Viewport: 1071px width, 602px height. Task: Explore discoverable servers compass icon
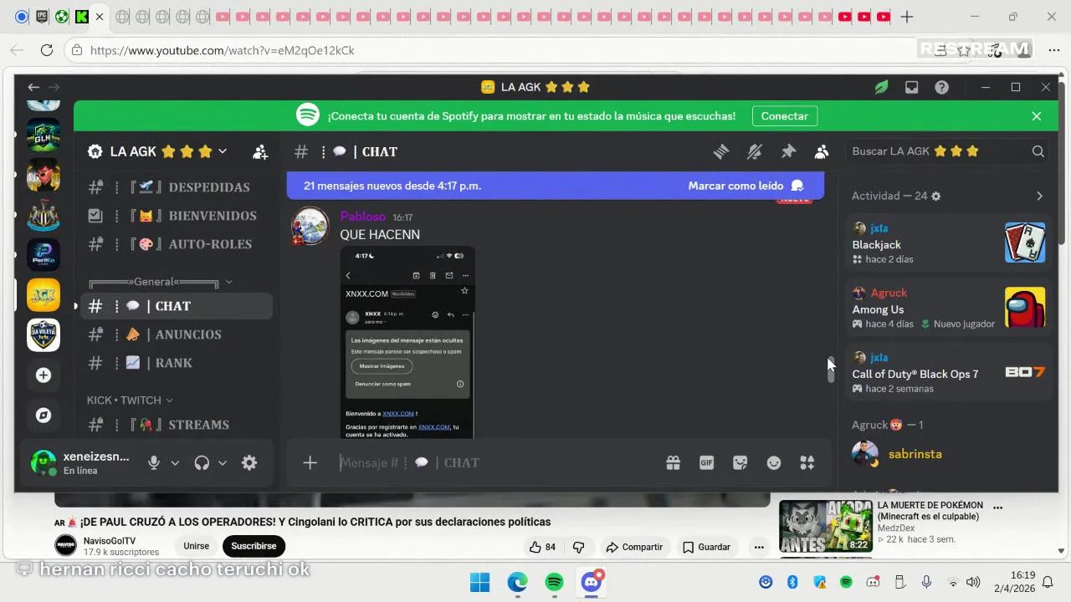tap(44, 416)
